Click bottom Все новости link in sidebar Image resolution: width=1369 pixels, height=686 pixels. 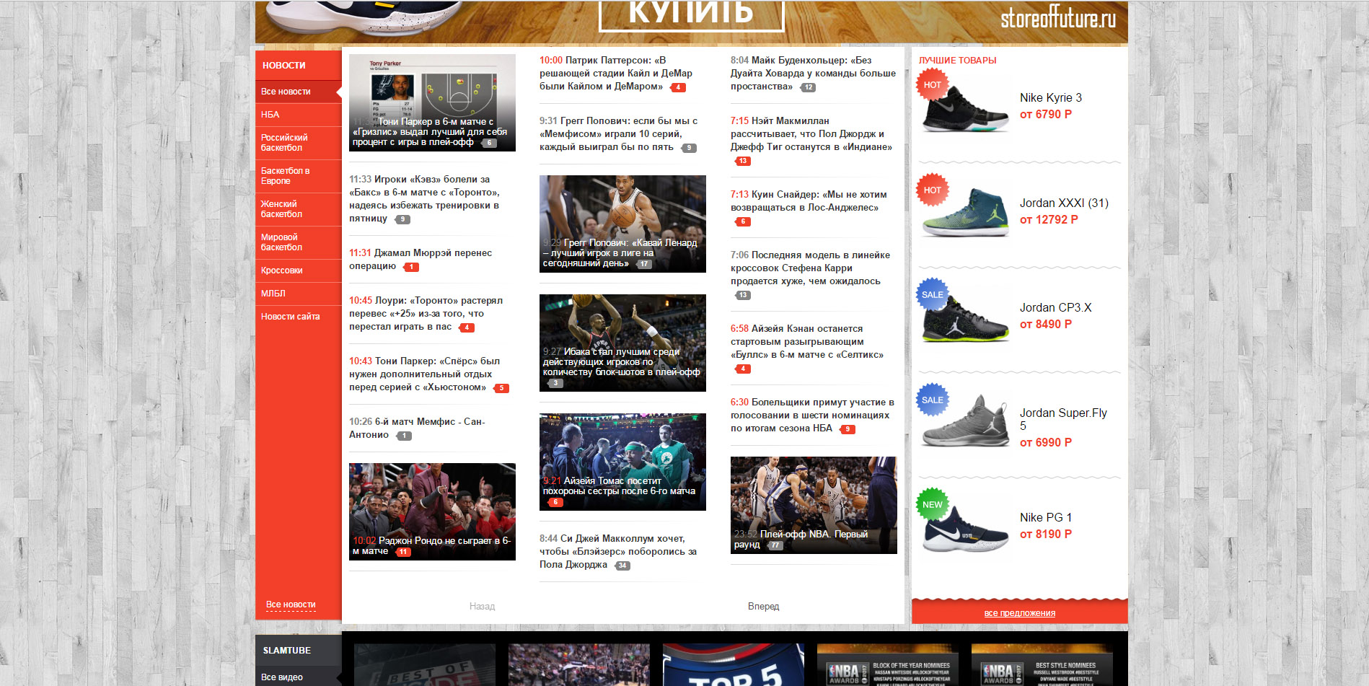(x=291, y=604)
